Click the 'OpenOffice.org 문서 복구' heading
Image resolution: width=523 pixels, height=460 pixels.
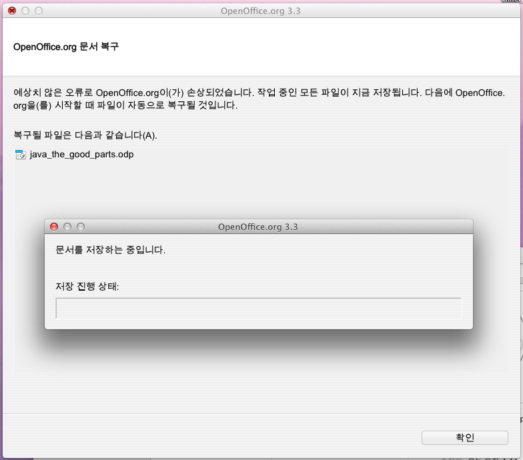66,47
